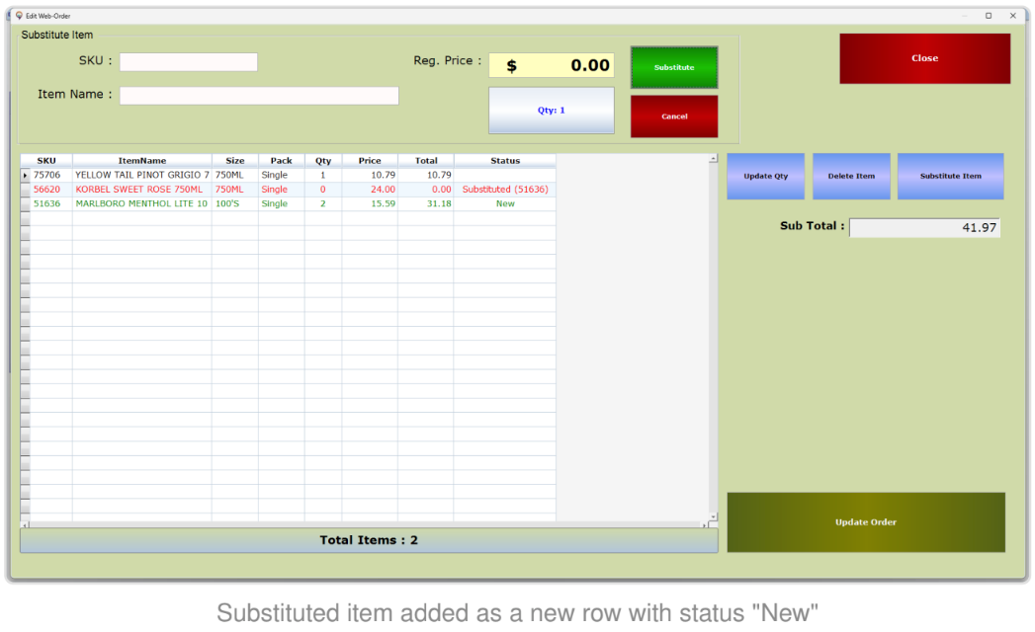Click the Total Items : 2 bar
1035x632 pixels.
coord(369,540)
